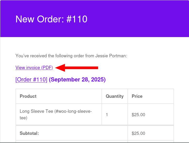Click the Product column header
Screen dimensions: 189x143
tap(28, 96)
